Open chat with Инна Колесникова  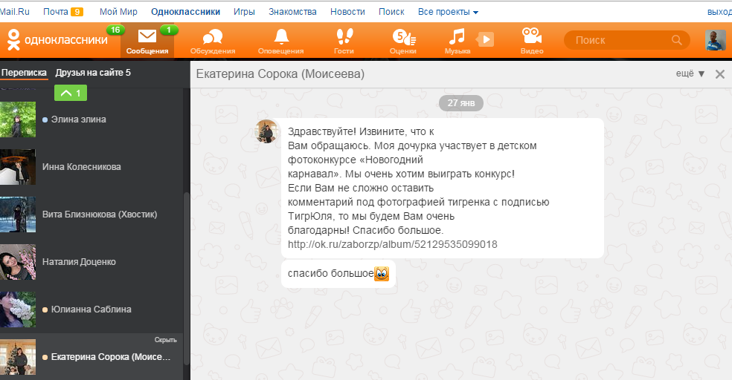point(91,167)
